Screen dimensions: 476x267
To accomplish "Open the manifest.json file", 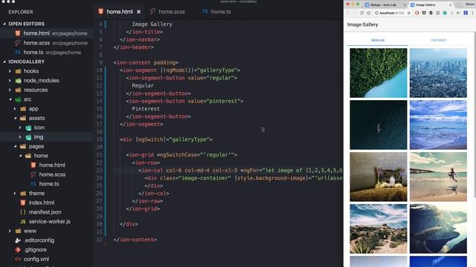I will [x=45, y=212].
